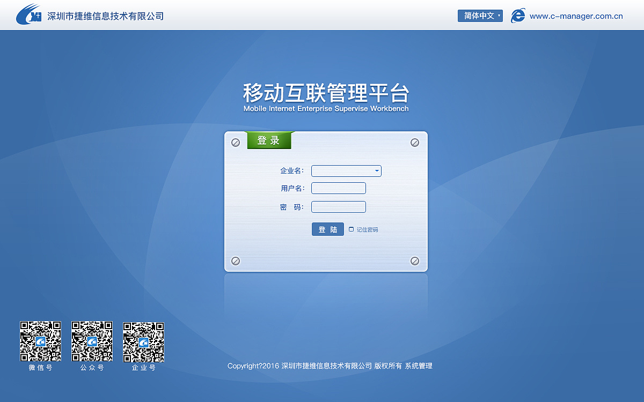Click the 公众号 caption text
The width and height of the screenshot is (644, 402).
tap(92, 368)
